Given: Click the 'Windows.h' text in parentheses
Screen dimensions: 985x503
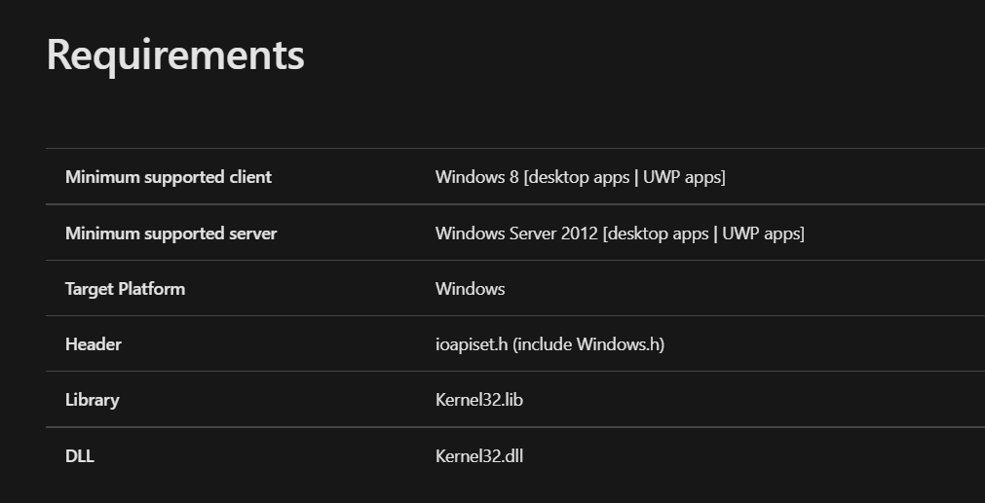Looking at the screenshot, I should [x=618, y=344].
